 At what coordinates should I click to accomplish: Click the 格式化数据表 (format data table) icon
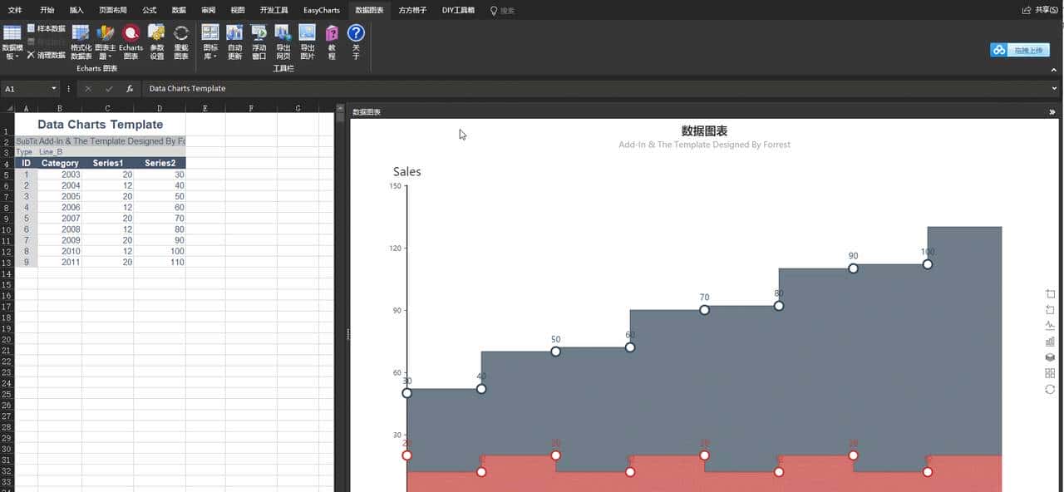81,41
